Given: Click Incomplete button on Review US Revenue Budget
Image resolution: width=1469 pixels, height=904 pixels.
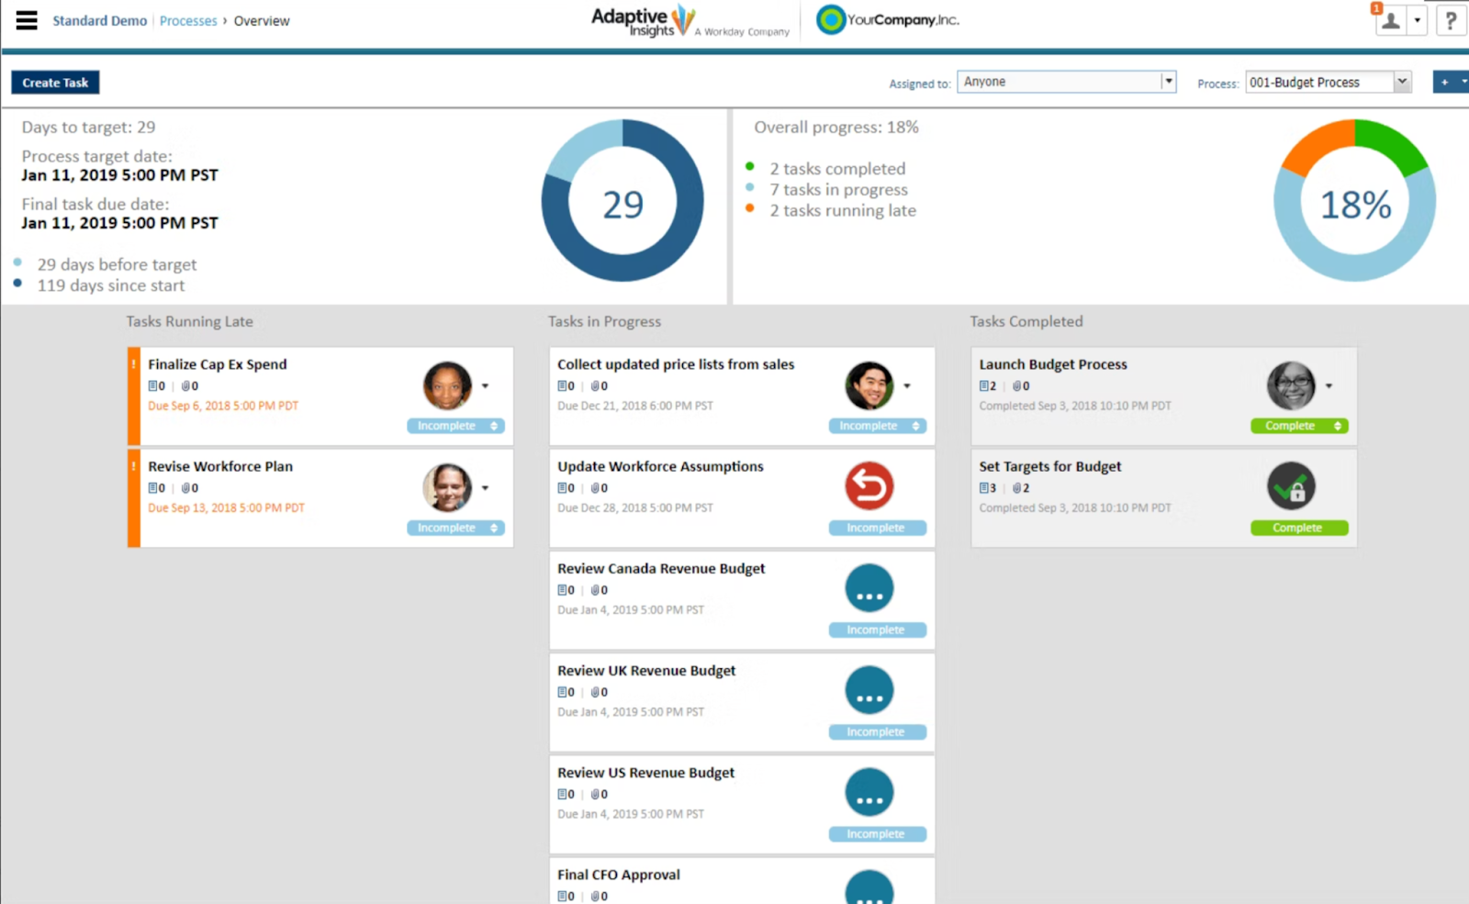Looking at the screenshot, I should coord(878,833).
